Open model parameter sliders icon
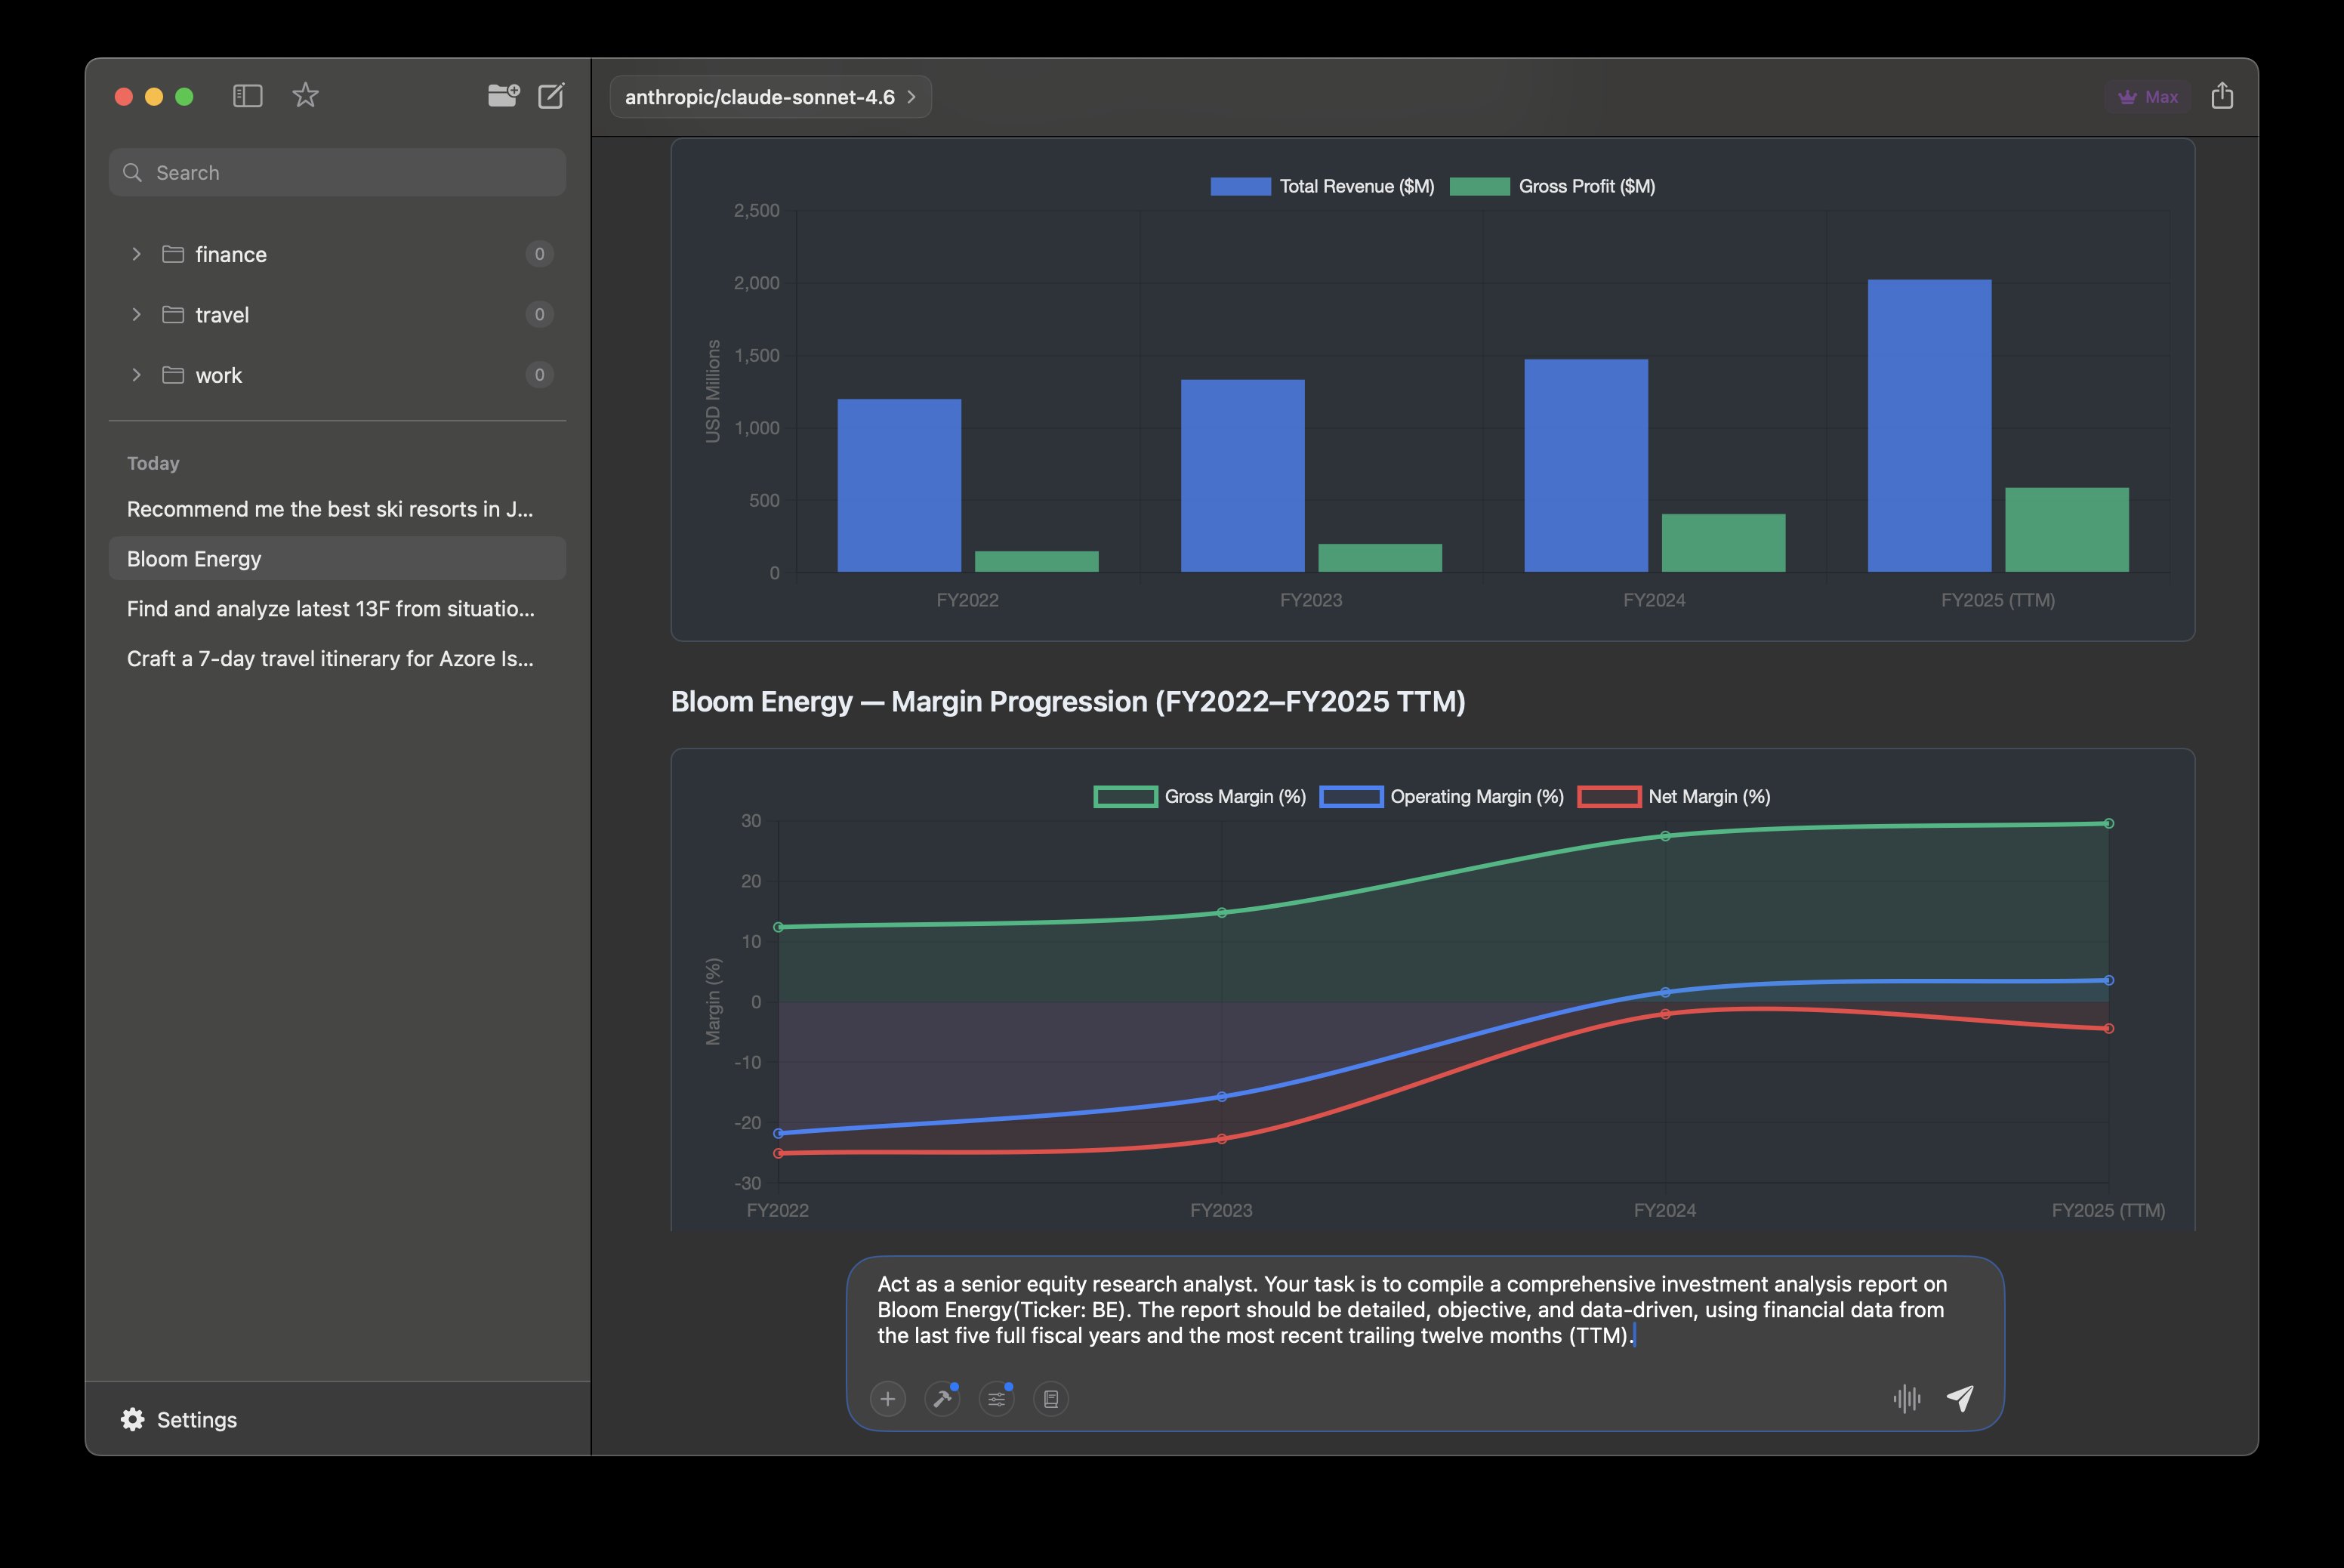 click(995, 1399)
